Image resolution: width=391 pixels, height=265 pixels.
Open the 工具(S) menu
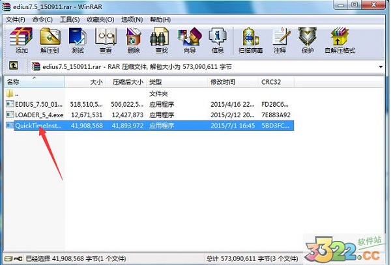pos(70,20)
